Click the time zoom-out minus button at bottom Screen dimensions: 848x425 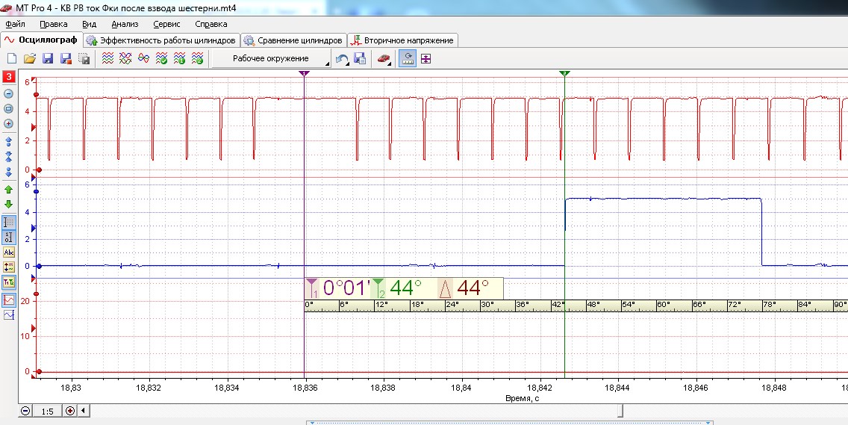(x=26, y=411)
